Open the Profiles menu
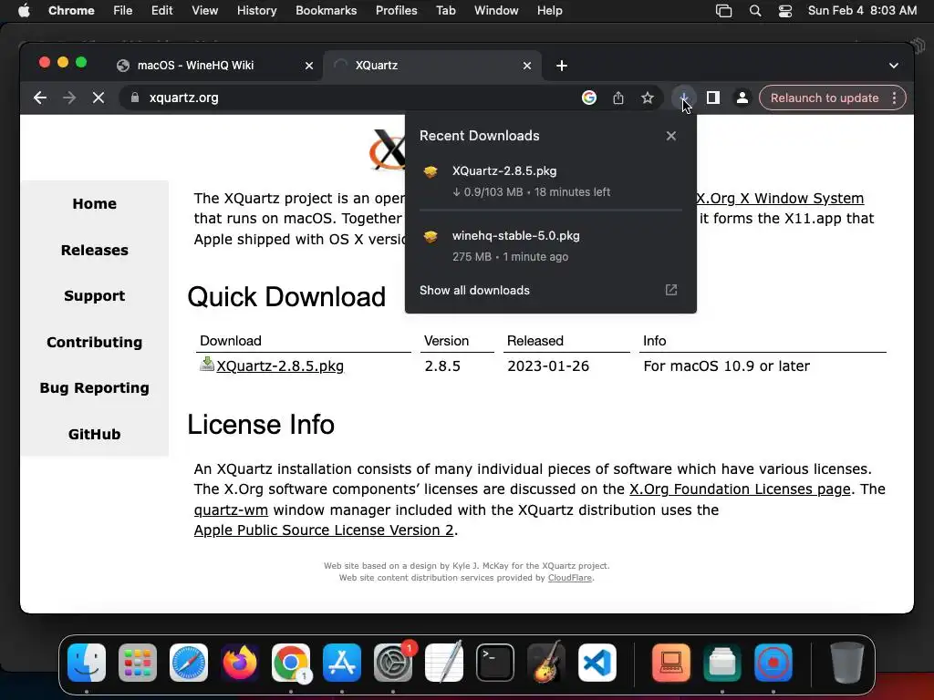The height and width of the screenshot is (700, 934). point(396,11)
